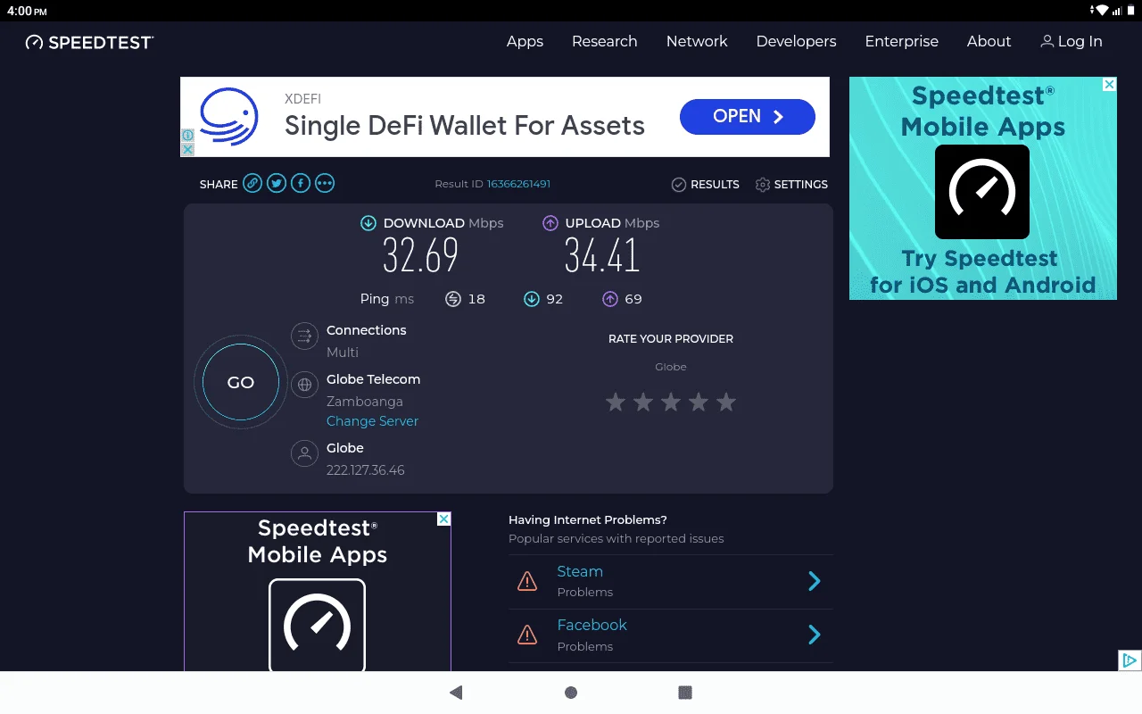Close the top right Speedtest Mobile Apps ad
The image size is (1142, 714).
point(1109,85)
